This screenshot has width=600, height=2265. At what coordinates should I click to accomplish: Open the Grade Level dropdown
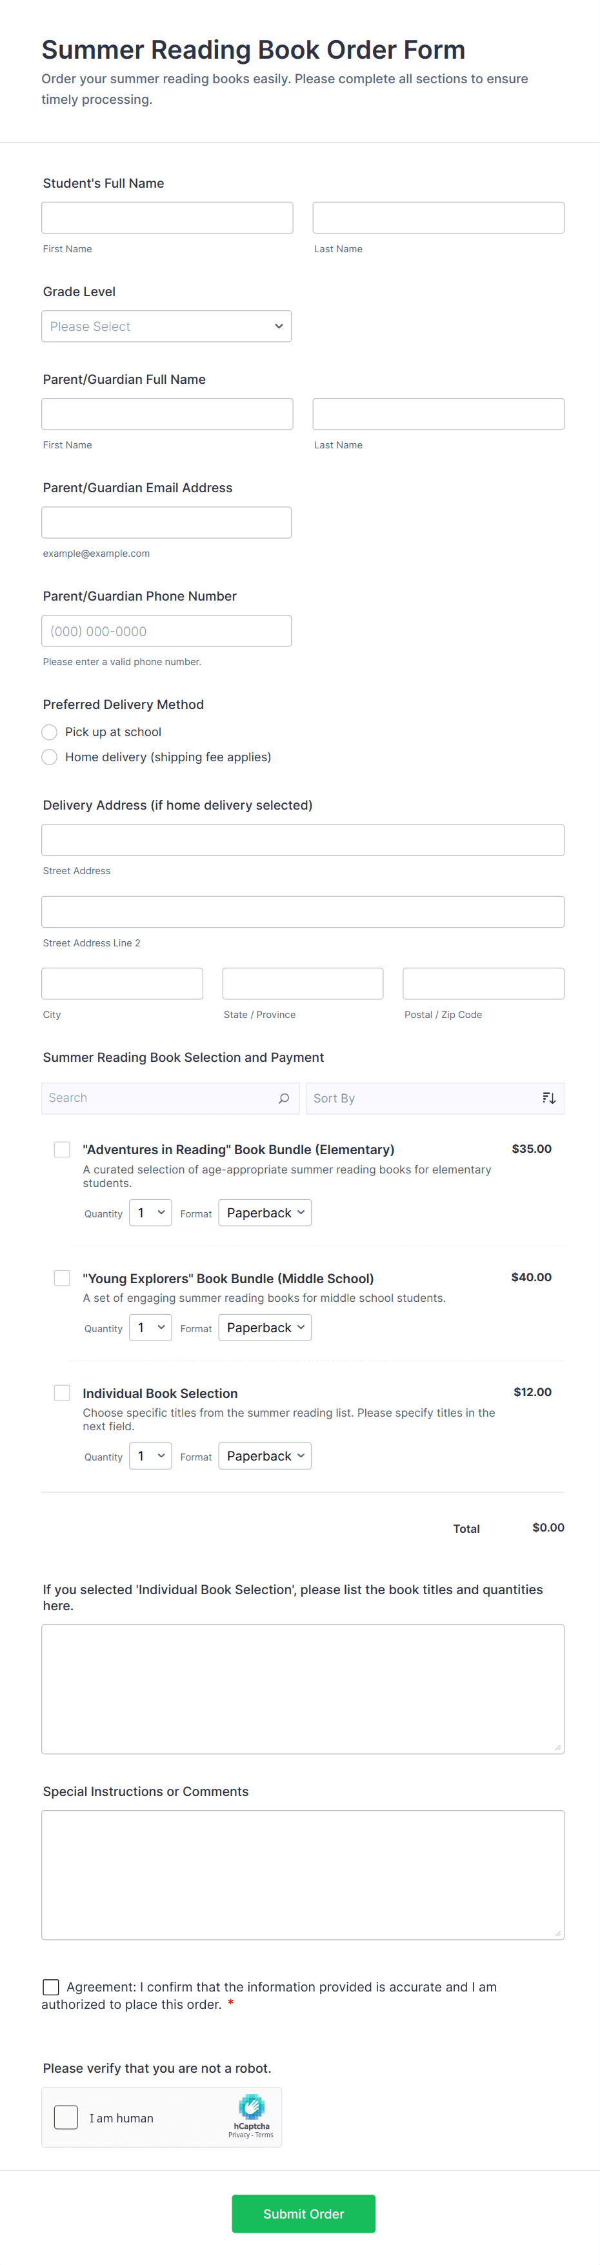tap(166, 326)
